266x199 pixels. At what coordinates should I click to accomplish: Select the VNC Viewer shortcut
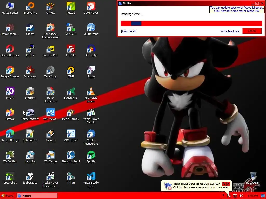pos(50,114)
